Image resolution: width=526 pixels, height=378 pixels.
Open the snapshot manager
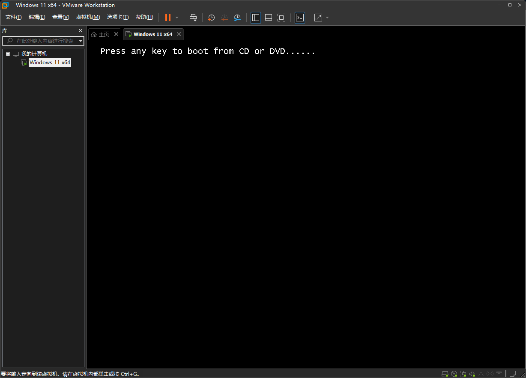click(x=237, y=18)
